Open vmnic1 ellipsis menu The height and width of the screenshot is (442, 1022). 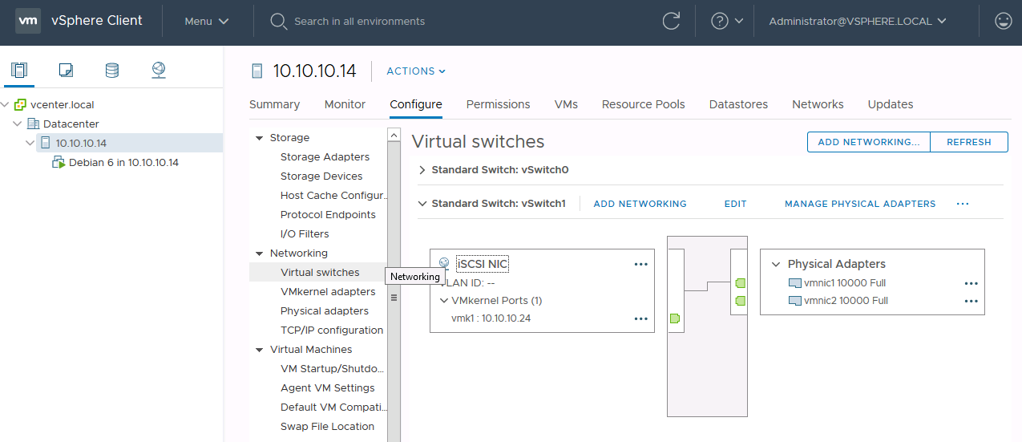click(971, 283)
